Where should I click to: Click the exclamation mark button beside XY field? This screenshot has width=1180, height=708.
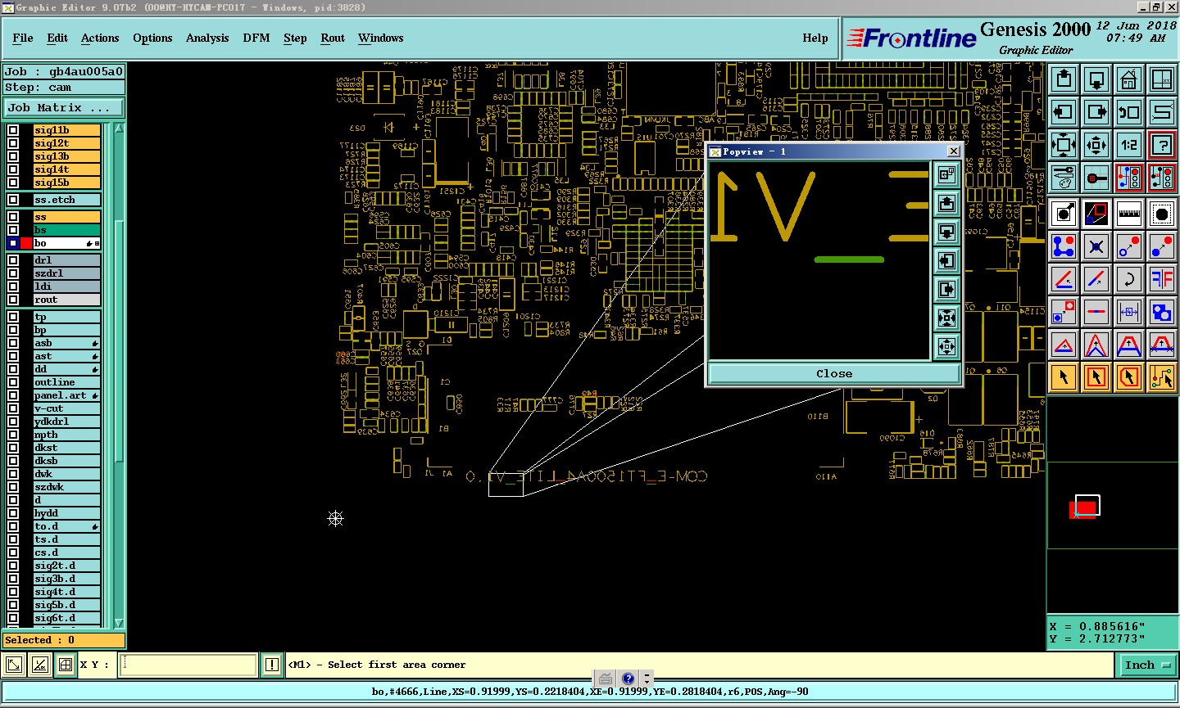coord(272,665)
